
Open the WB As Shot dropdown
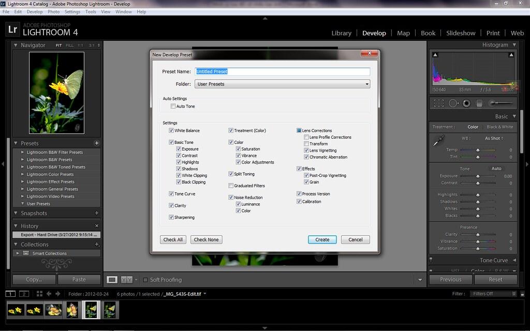click(x=494, y=138)
